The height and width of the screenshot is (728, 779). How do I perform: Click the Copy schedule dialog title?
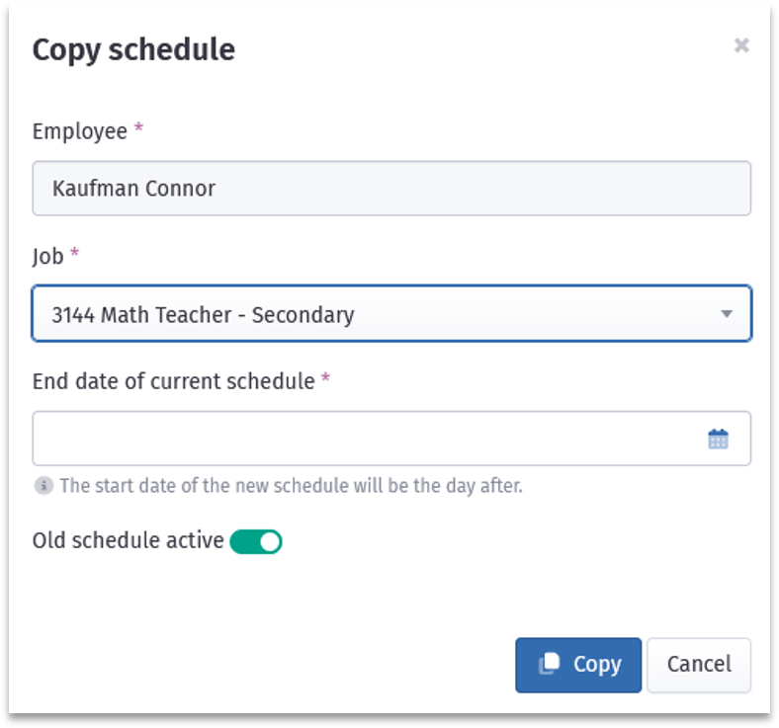(133, 50)
